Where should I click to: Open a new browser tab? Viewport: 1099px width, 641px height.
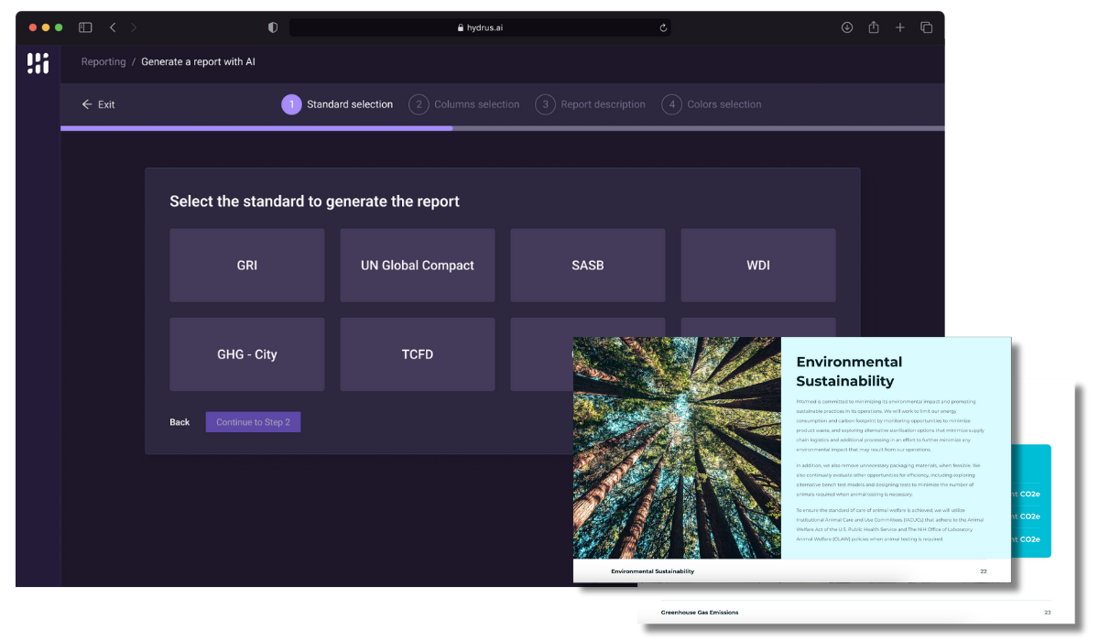coord(899,27)
